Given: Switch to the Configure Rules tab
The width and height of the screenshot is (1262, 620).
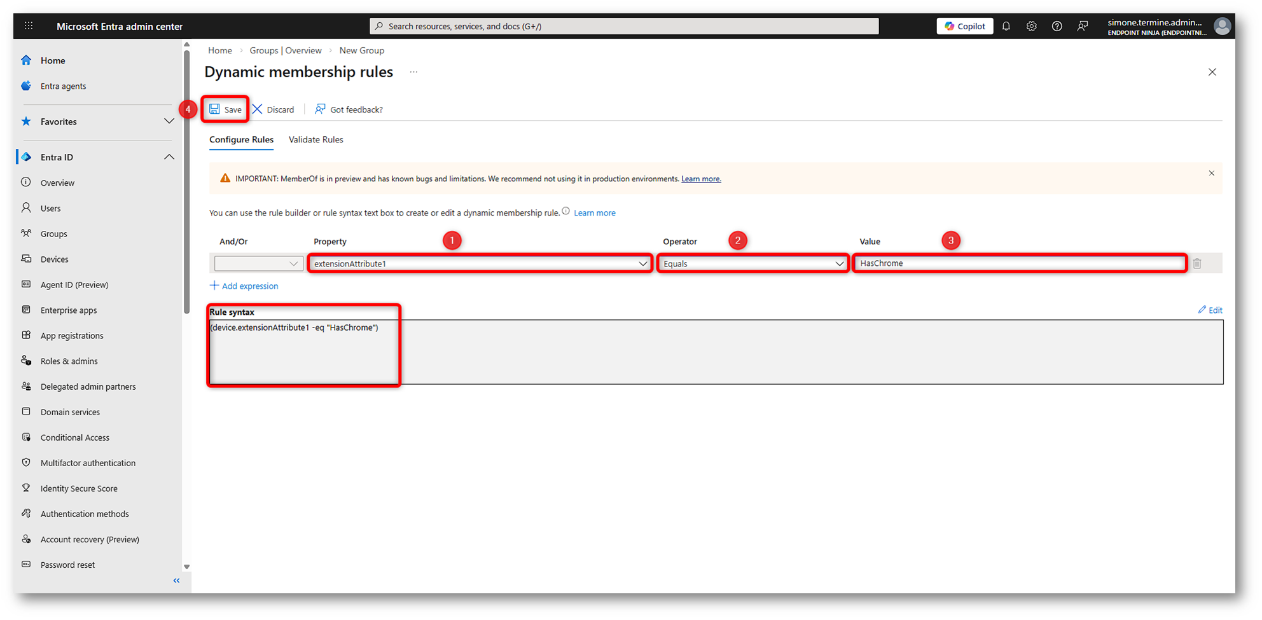Looking at the screenshot, I should tap(242, 140).
